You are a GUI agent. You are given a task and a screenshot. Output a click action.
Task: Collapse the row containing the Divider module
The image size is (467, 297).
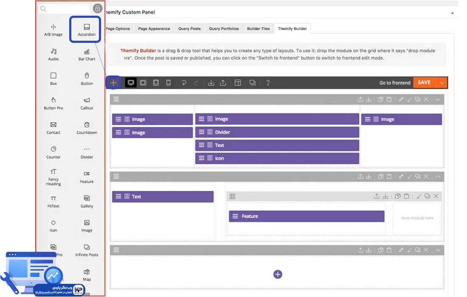[438, 99]
